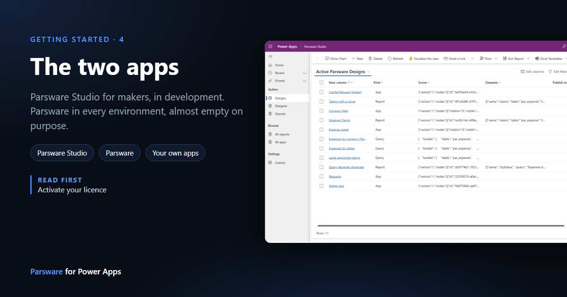The height and width of the screenshot is (297, 567).
Task: Click the Your own apps pill
Action: point(175,153)
